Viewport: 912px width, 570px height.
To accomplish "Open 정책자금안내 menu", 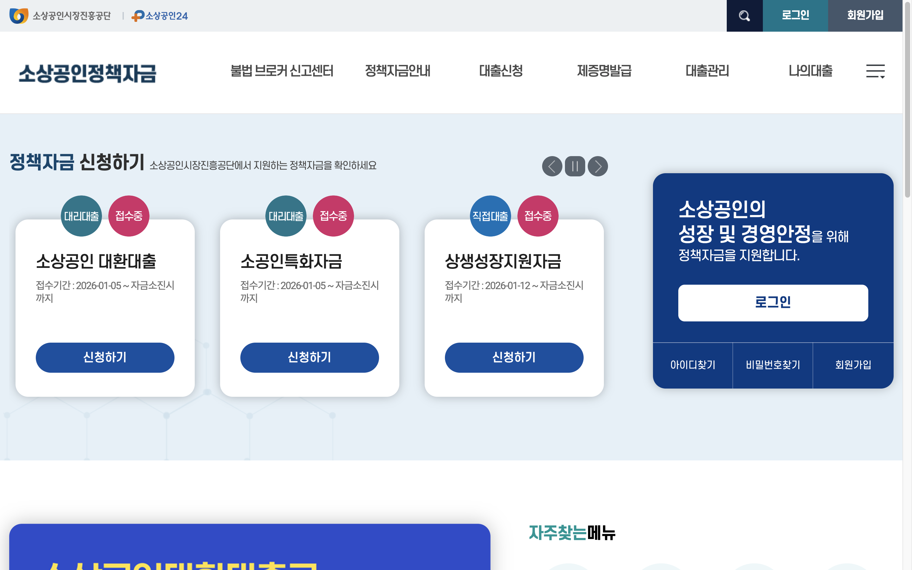I will coord(398,71).
